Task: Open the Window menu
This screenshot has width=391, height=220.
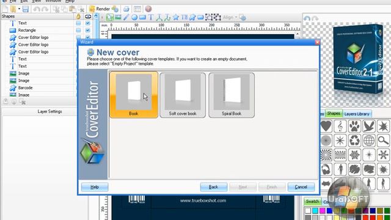Action: click(53, 1)
